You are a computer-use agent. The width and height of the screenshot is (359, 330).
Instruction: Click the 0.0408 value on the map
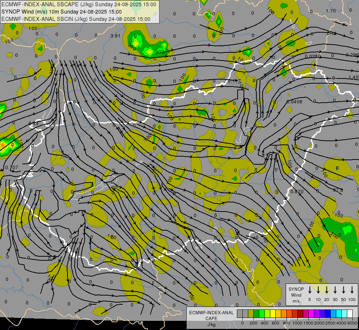pos(294,102)
